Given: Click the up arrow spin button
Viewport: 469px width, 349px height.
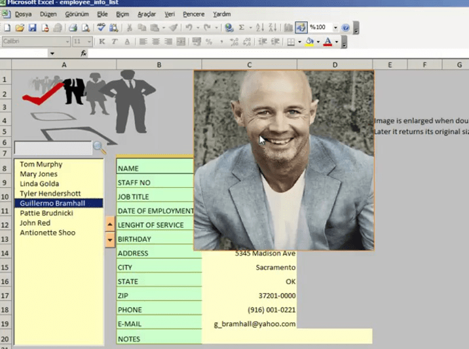Looking at the screenshot, I should (110, 225).
